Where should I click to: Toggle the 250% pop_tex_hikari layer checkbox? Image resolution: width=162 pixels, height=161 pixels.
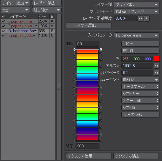(x=3, y=21)
